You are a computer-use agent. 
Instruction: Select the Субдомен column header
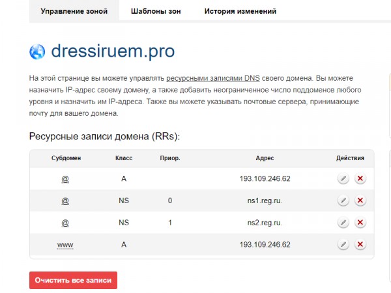click(x=66, y=158)
